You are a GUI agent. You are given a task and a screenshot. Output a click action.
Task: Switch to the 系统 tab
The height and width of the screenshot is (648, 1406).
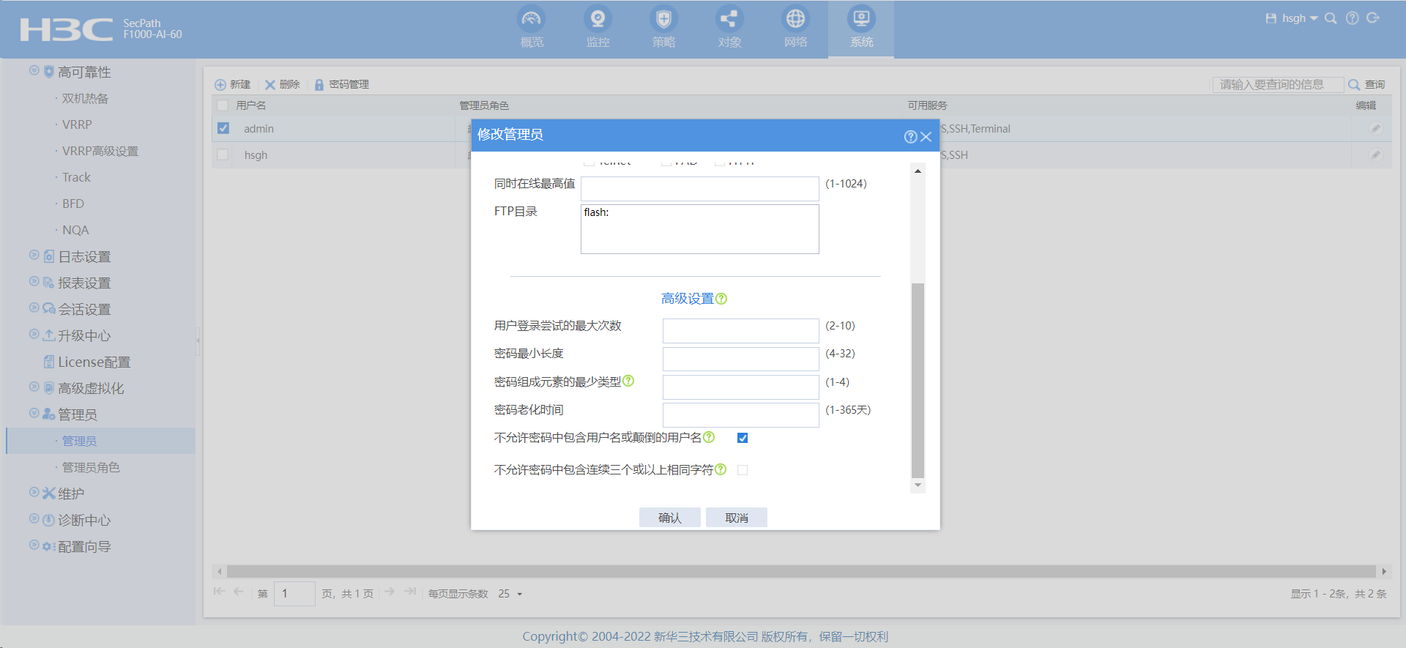[x=861, y=28]
